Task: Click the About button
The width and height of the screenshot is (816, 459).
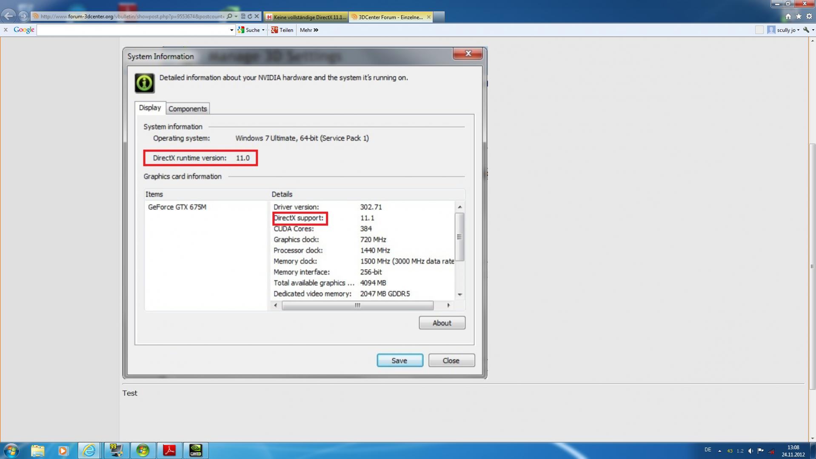Action: point(442,323)
